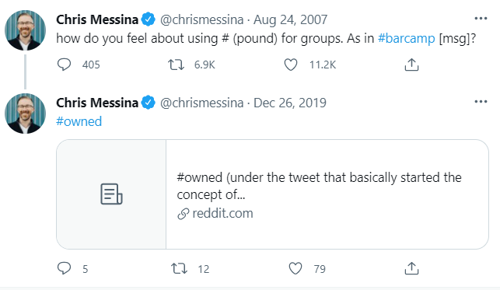Open Chris Messina's avatar on first tweet
This screenshot has height=290, width=500.
(25, 30)
